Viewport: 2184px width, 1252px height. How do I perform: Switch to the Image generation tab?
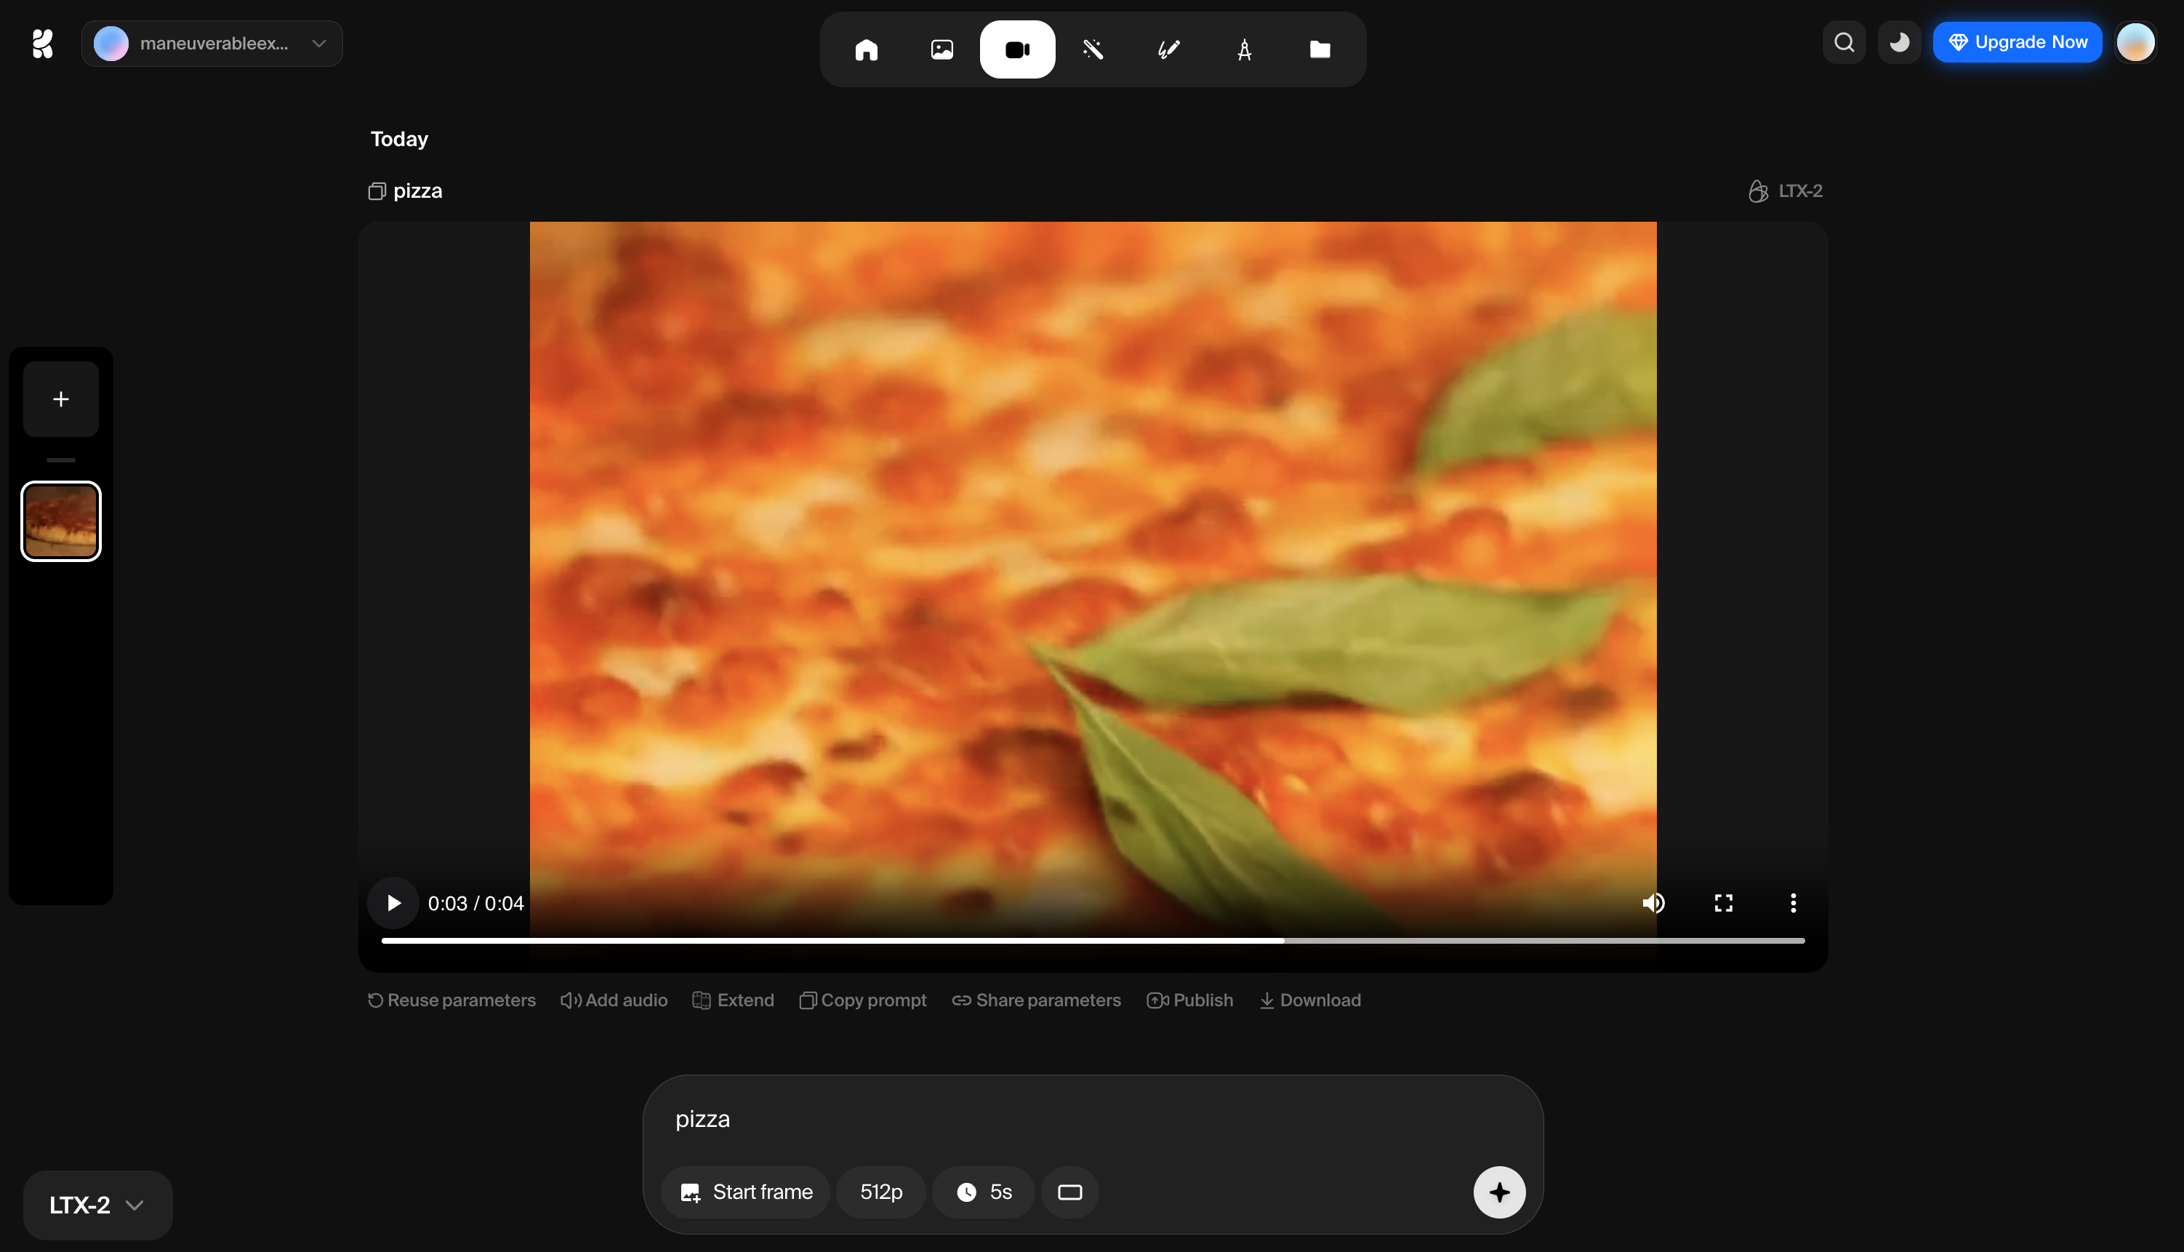coord(942,49)
